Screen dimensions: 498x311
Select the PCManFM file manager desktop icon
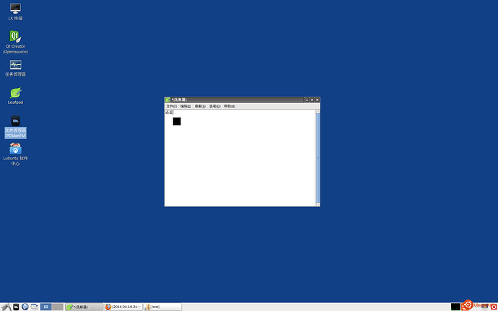pos(15,127)
